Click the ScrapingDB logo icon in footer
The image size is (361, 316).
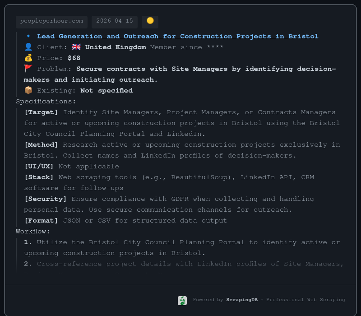[182, 300]
